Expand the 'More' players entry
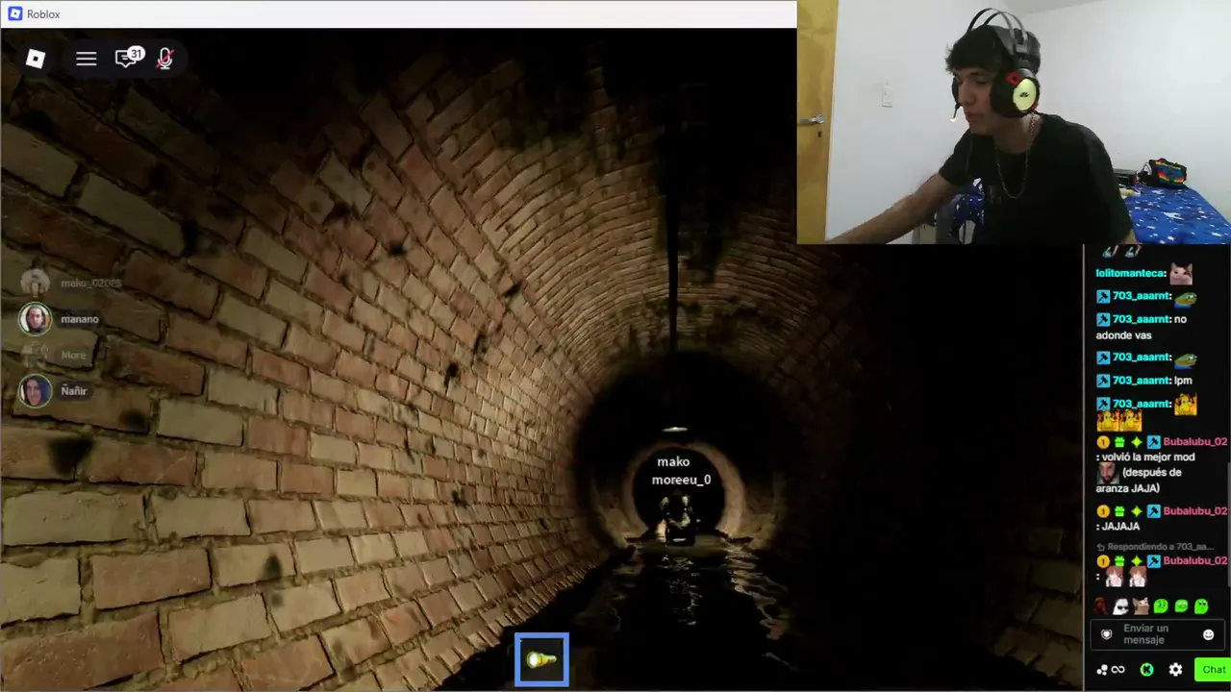Viewport: 1231px width, 692px height. (73, 355)
